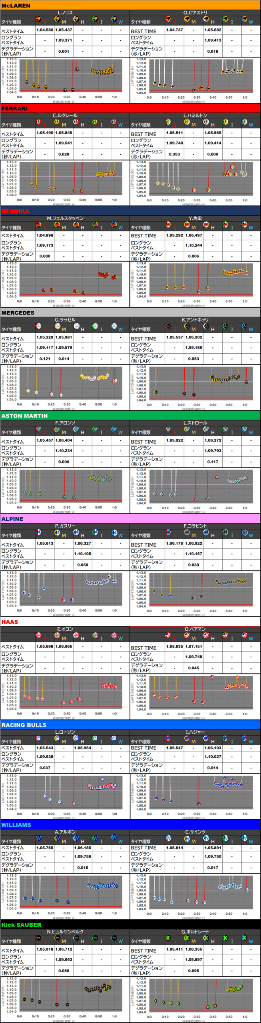Click the intermediate (I) tyre icon in C.ルクレール's header row
The height and width of the screenshot is (1023, 261).
coord(95,122)
